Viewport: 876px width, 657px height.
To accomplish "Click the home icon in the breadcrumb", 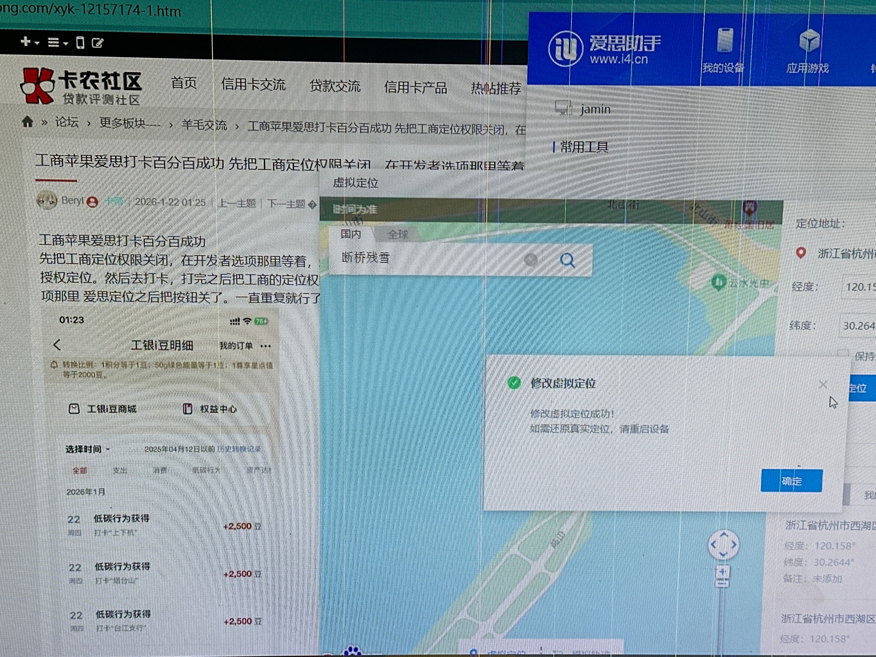I will coord(27,122).
